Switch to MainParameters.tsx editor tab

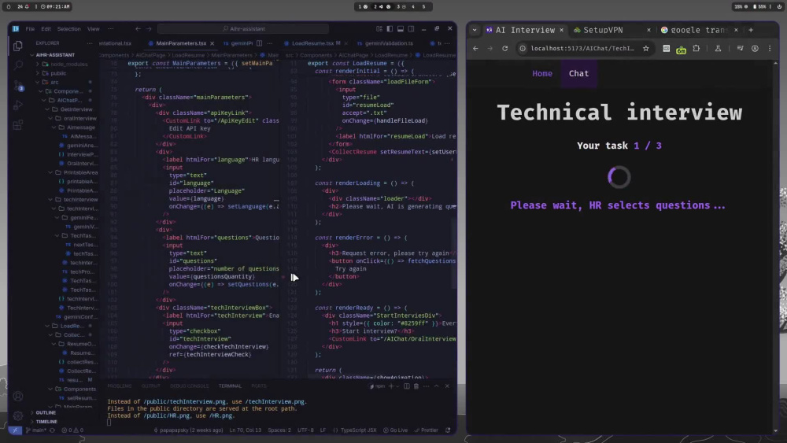(181, 43)
